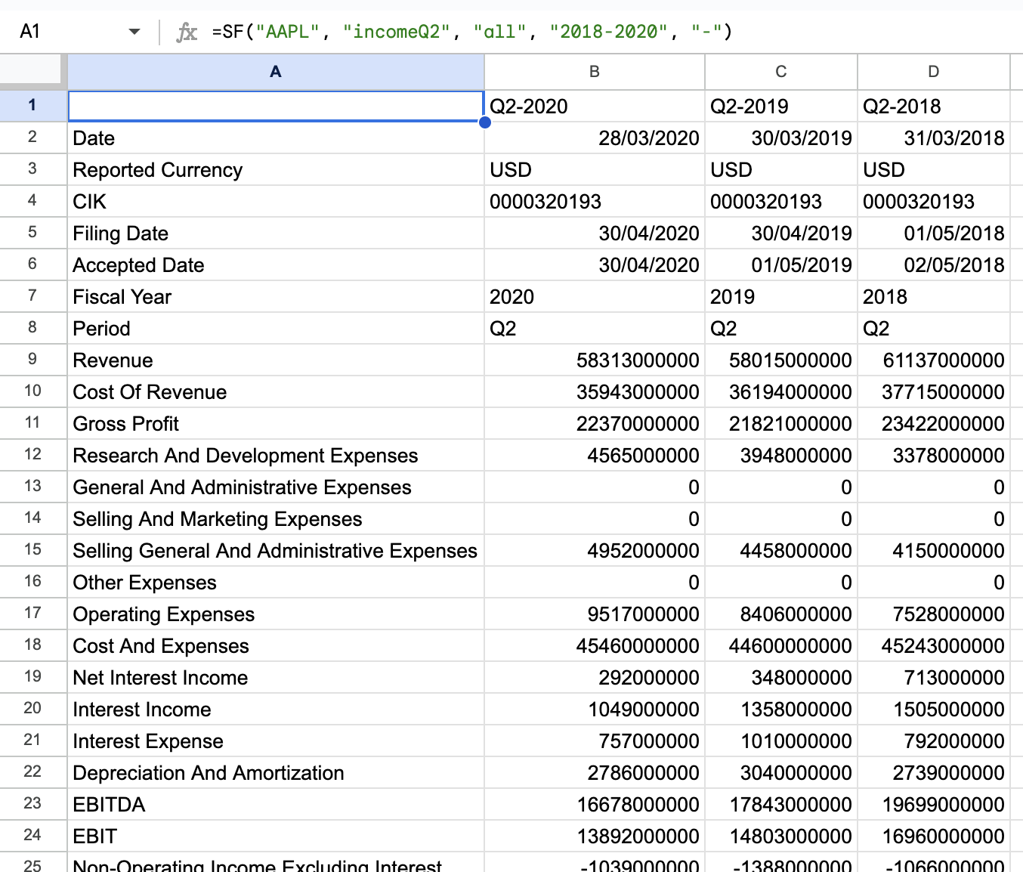The width and height of the screenshot is (1023, 872).
Task: Click cost and expenses value 45243000000
Action: [934, 645]
